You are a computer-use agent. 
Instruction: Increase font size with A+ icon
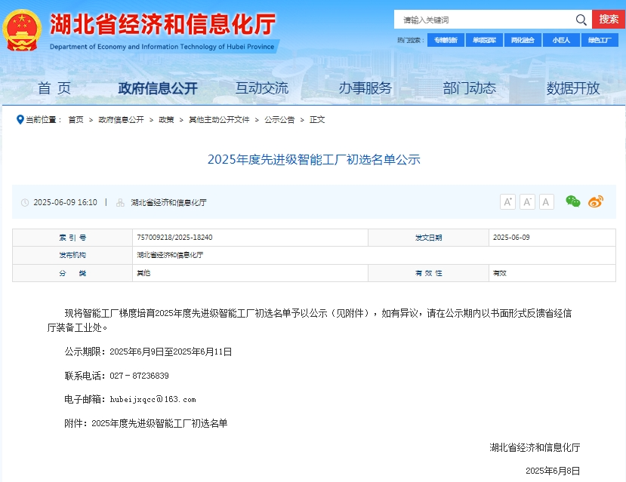507,201
